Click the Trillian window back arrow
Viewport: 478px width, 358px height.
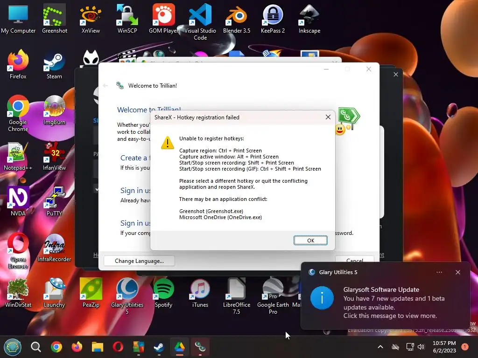pos(105,86)
